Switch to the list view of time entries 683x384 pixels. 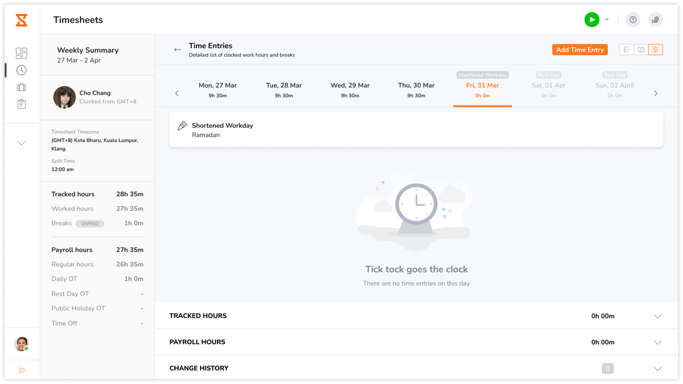pyautogui.click(x=627, y=49)
